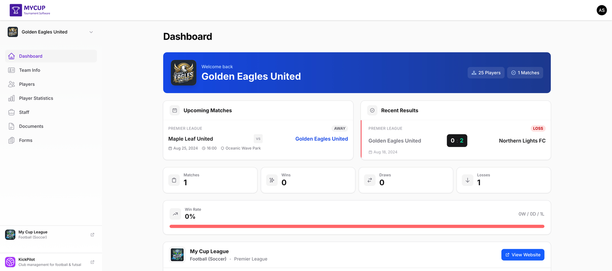
Task: Open the Players page
Action: coord(51,84)
